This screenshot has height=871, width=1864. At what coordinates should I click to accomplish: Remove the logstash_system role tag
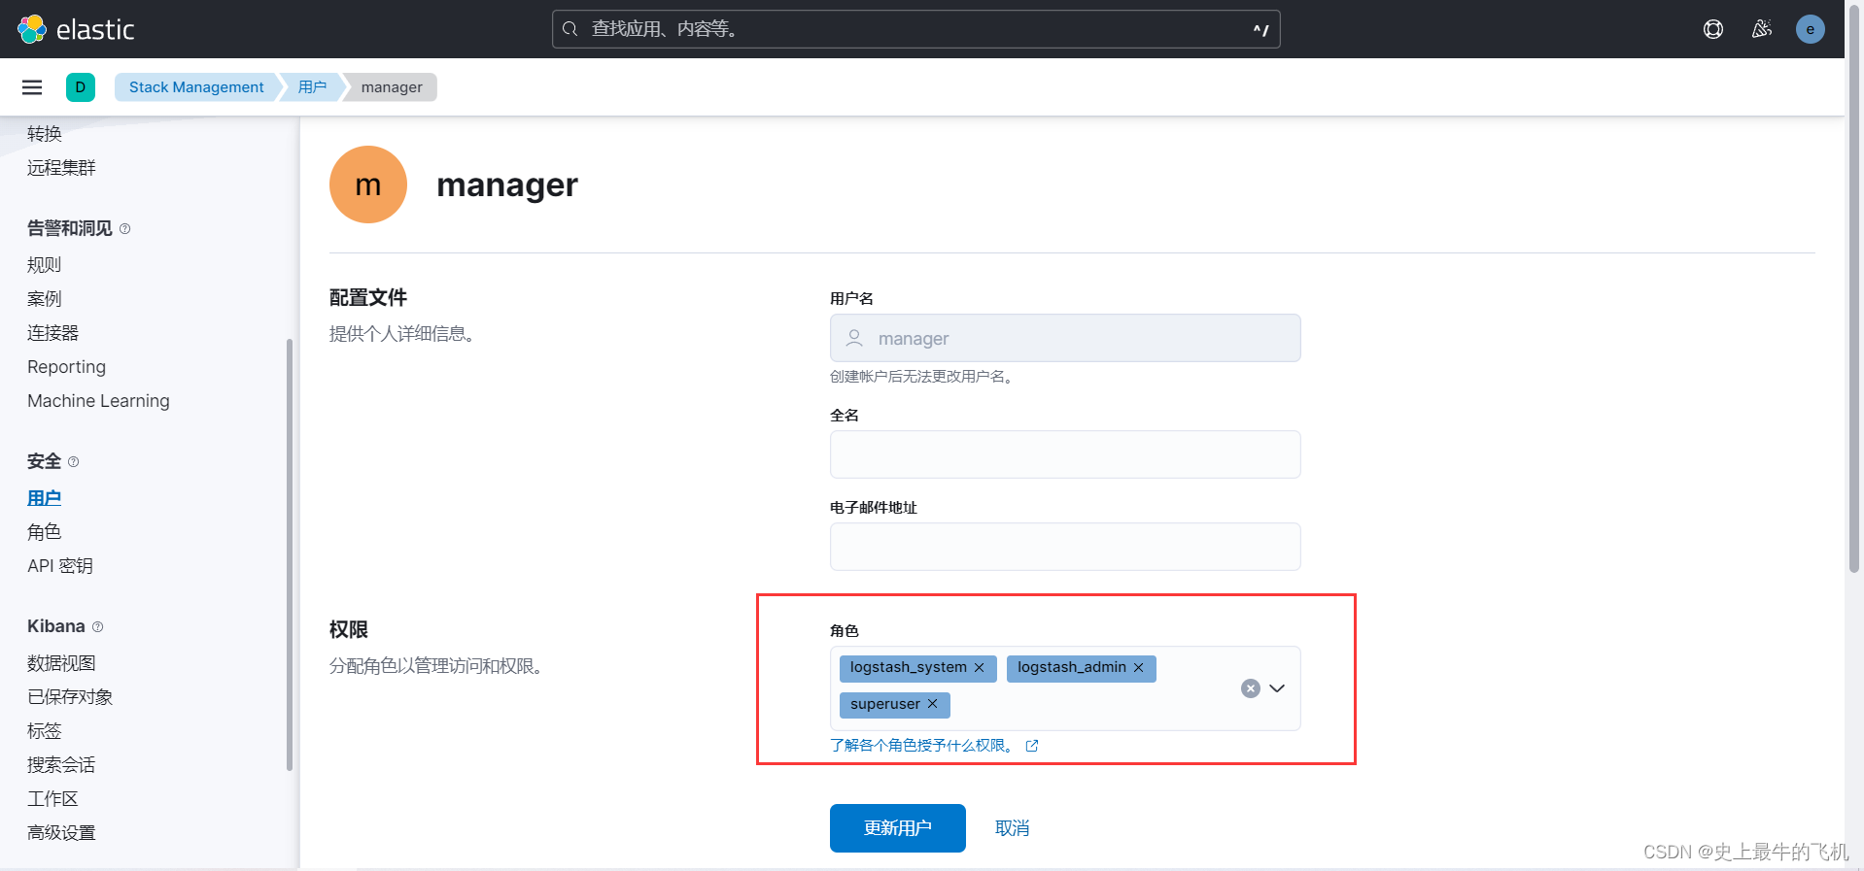(x=979, y=668)
